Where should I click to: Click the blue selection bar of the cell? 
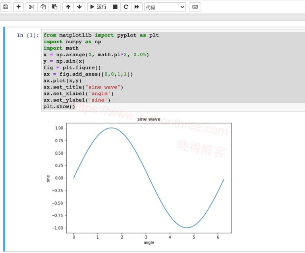click(4, 139)
